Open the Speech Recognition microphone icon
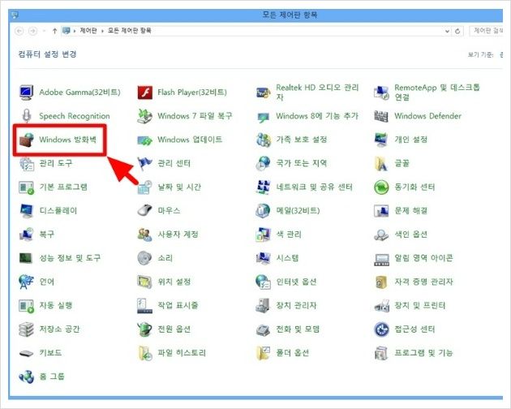The height and width of the screenshot is (409, 511). (x=26, y=116)
